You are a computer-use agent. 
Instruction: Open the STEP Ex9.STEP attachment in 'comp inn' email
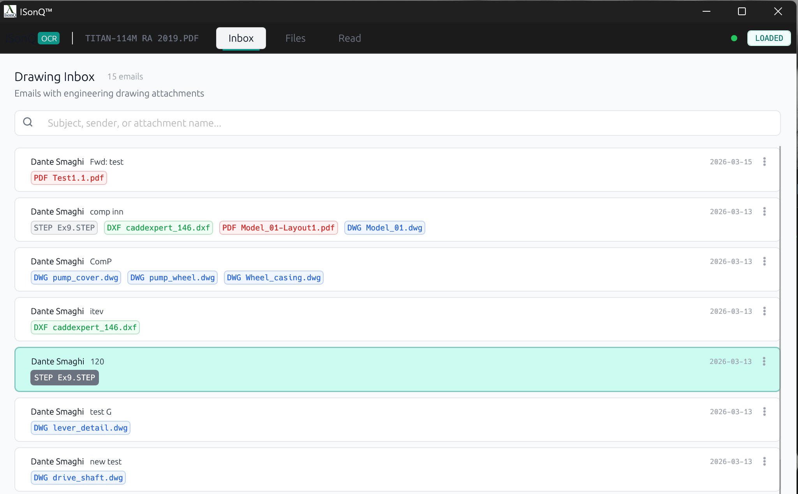click(64, 228)
